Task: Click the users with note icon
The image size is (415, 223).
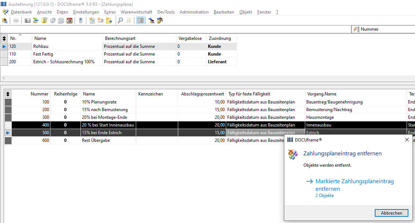Action: (160, 20)
